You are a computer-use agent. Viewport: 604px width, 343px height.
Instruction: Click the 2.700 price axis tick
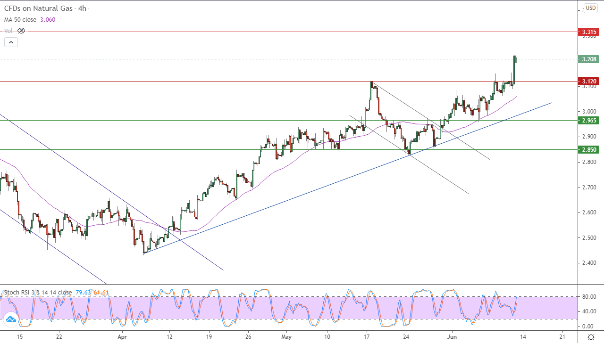(589, 188)
